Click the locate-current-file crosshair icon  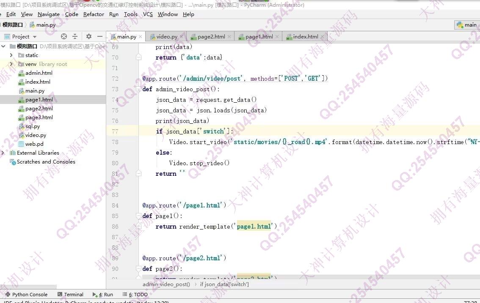tap(63, 36)
